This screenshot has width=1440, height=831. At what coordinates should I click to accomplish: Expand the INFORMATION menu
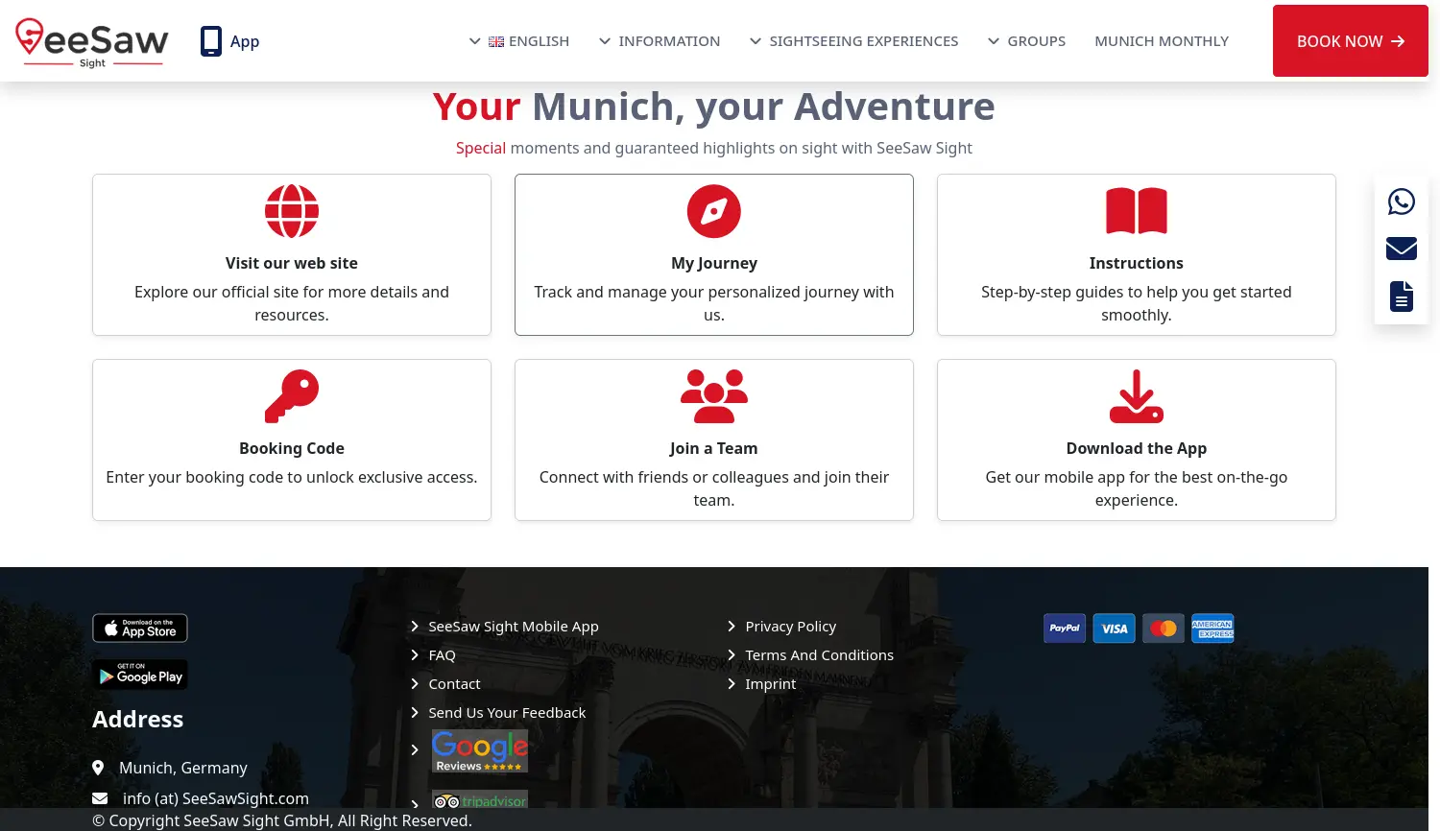click(669, 40)
